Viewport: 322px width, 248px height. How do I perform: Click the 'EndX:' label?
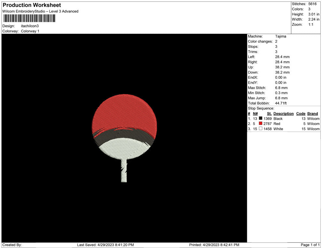click(253, 77)
